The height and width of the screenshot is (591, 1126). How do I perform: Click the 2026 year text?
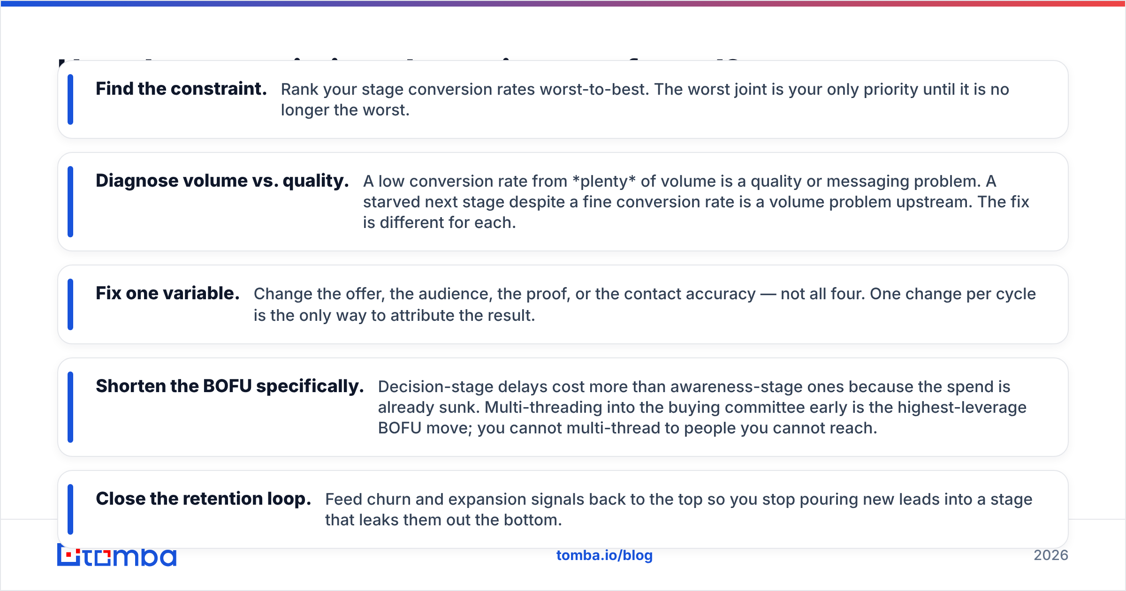click(1050, 555)
